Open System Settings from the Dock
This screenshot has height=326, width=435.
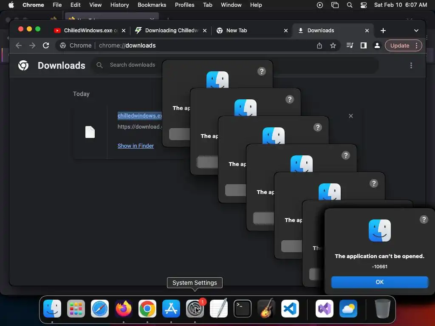[x=195, y=309]
